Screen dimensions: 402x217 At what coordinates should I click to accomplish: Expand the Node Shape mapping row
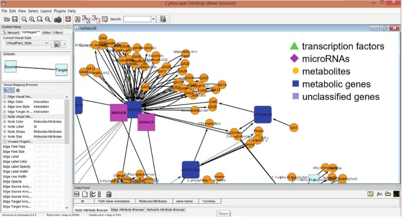[4, 132]
